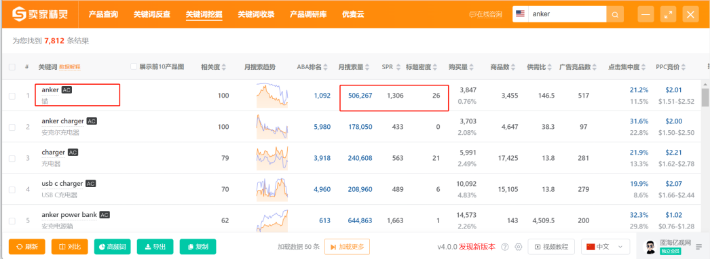Screen dimensions: 710x259
Task: Click monthly search value 644,863
Action: pyautogui.click(x=360, y=220)
